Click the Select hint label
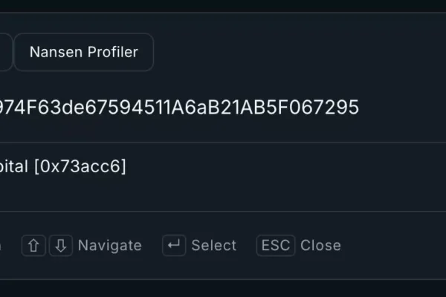 tap(213, 246)
